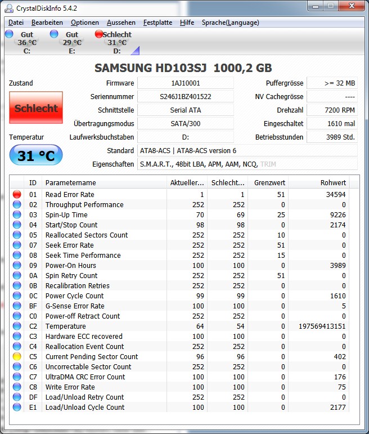This screenshot has width=369, height=434.
Task: Click the blue triangle indicator beside drive D:
Action: (135, 50)
